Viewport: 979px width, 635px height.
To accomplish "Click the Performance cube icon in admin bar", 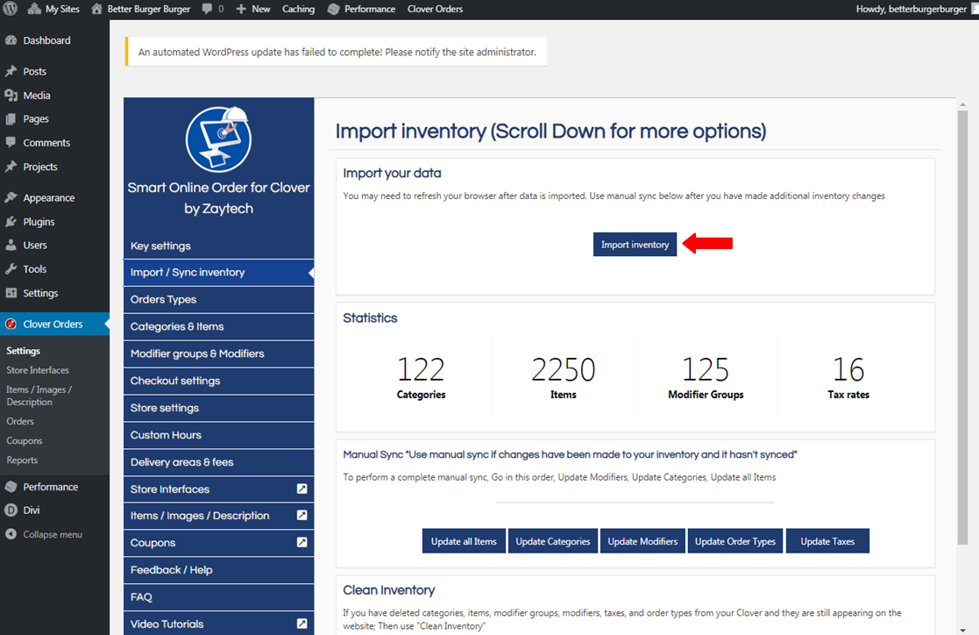I will coord(334,9).
